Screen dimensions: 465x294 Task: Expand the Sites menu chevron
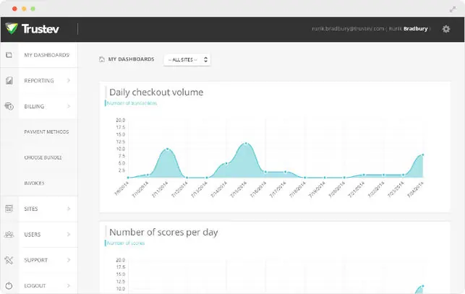click(69, 209)
